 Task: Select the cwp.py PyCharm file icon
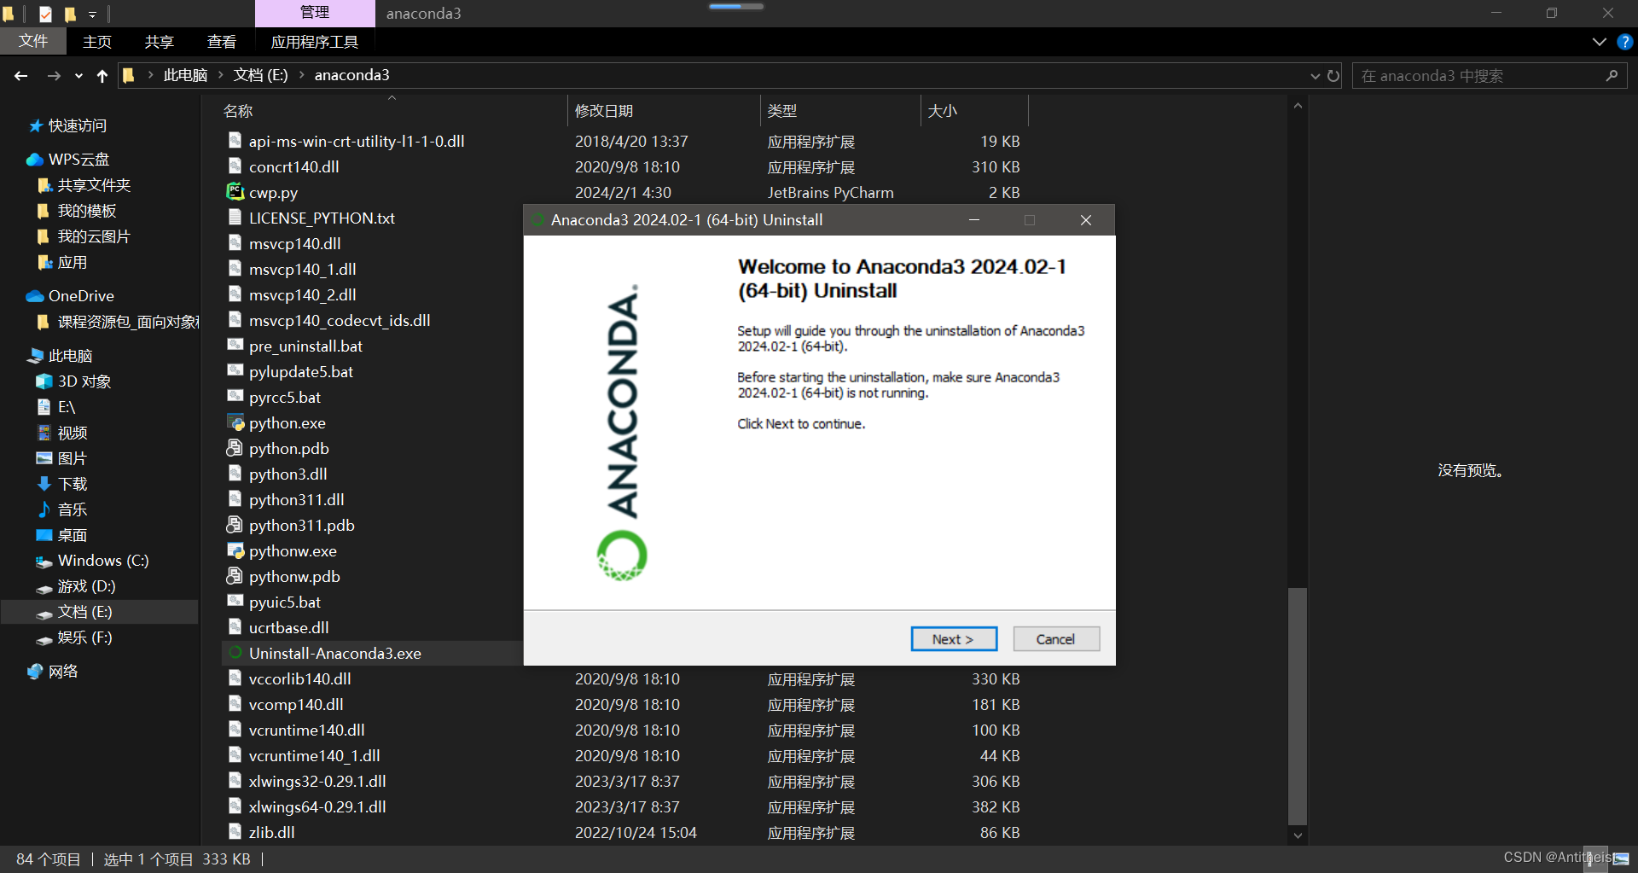pos(235,192)
